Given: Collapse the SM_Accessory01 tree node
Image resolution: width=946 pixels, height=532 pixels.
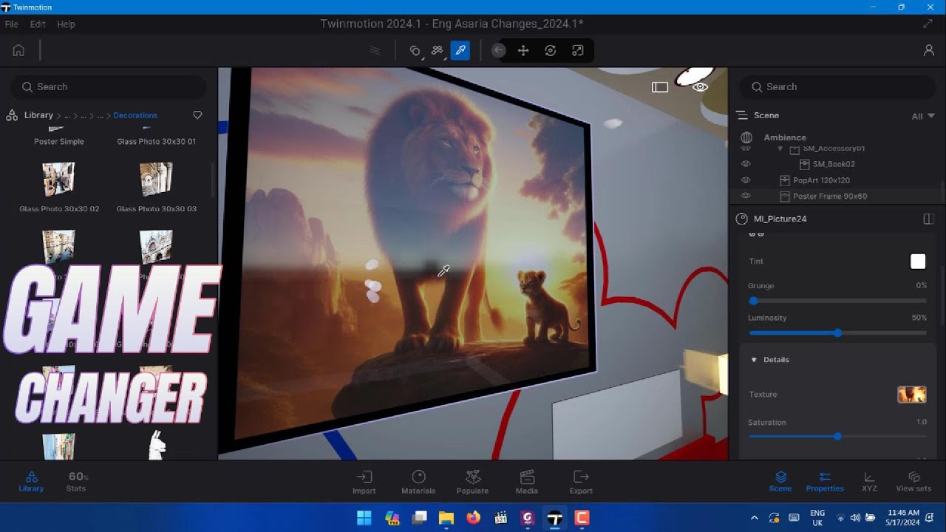Looking at the screenshot, I should [x=780, y=149].
